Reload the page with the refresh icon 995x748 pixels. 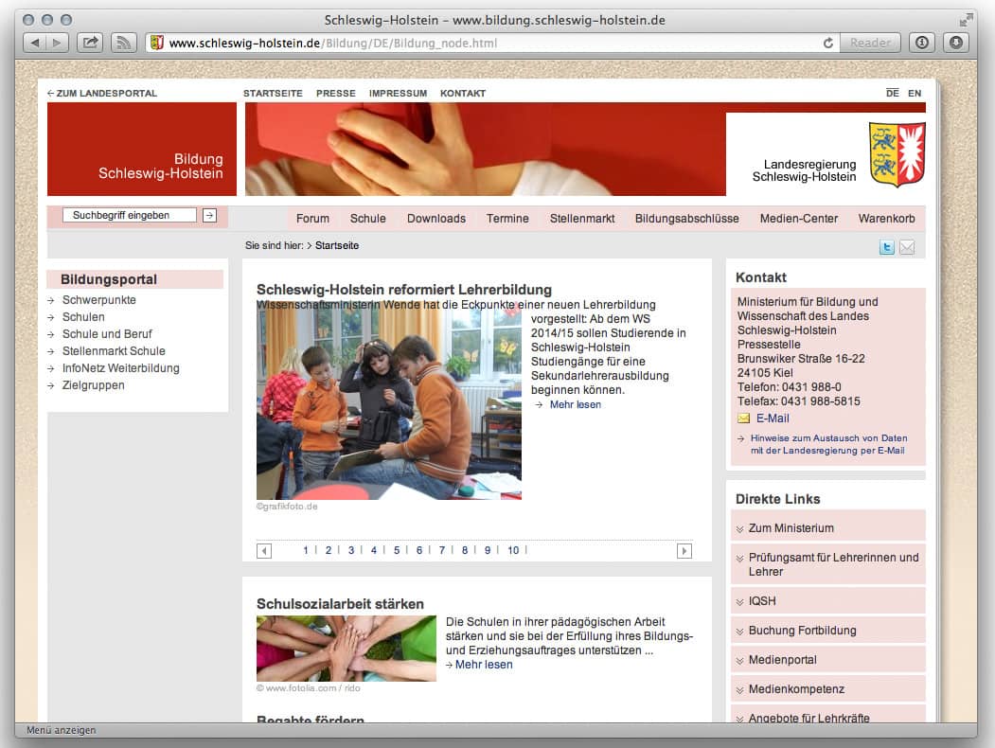tap(828, 43)
